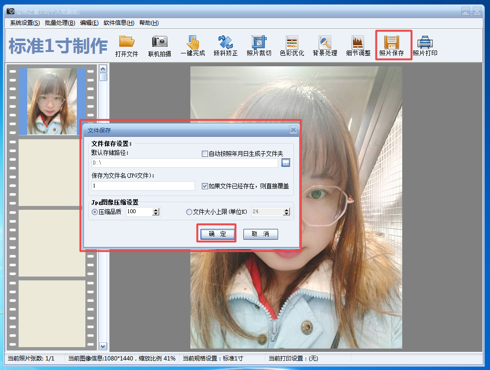The image size is (490, 370).
Task: Click the filmstrip scrollbar thumb
Action: 103,77
